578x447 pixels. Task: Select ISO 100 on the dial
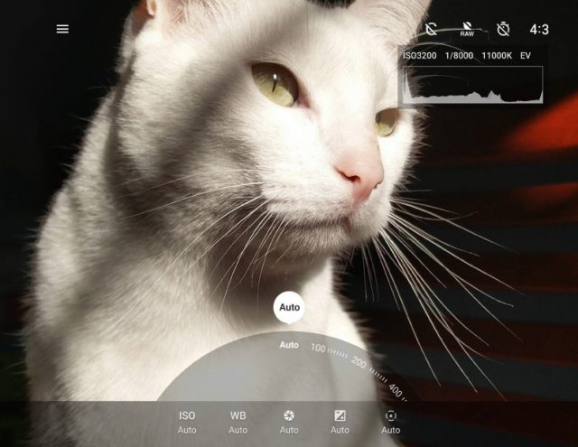click(318, 348)
